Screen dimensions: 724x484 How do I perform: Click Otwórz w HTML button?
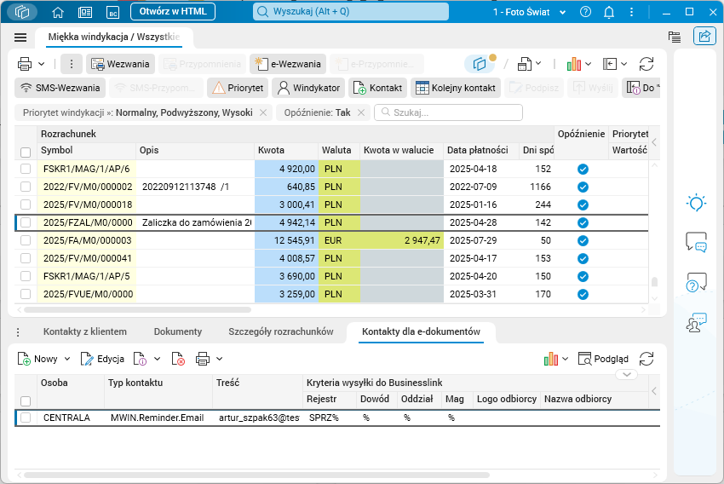(x=173, y=12)
